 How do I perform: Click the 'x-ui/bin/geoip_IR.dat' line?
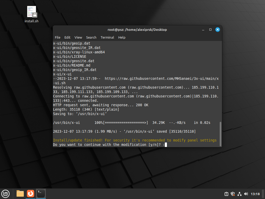75,70
